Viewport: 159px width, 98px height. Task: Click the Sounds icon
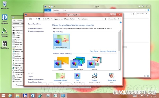point(95,76)
